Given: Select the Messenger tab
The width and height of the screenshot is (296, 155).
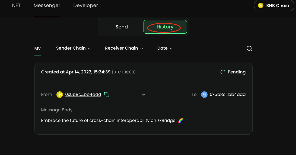Looking at the screenshot, I should pos(47,5).
